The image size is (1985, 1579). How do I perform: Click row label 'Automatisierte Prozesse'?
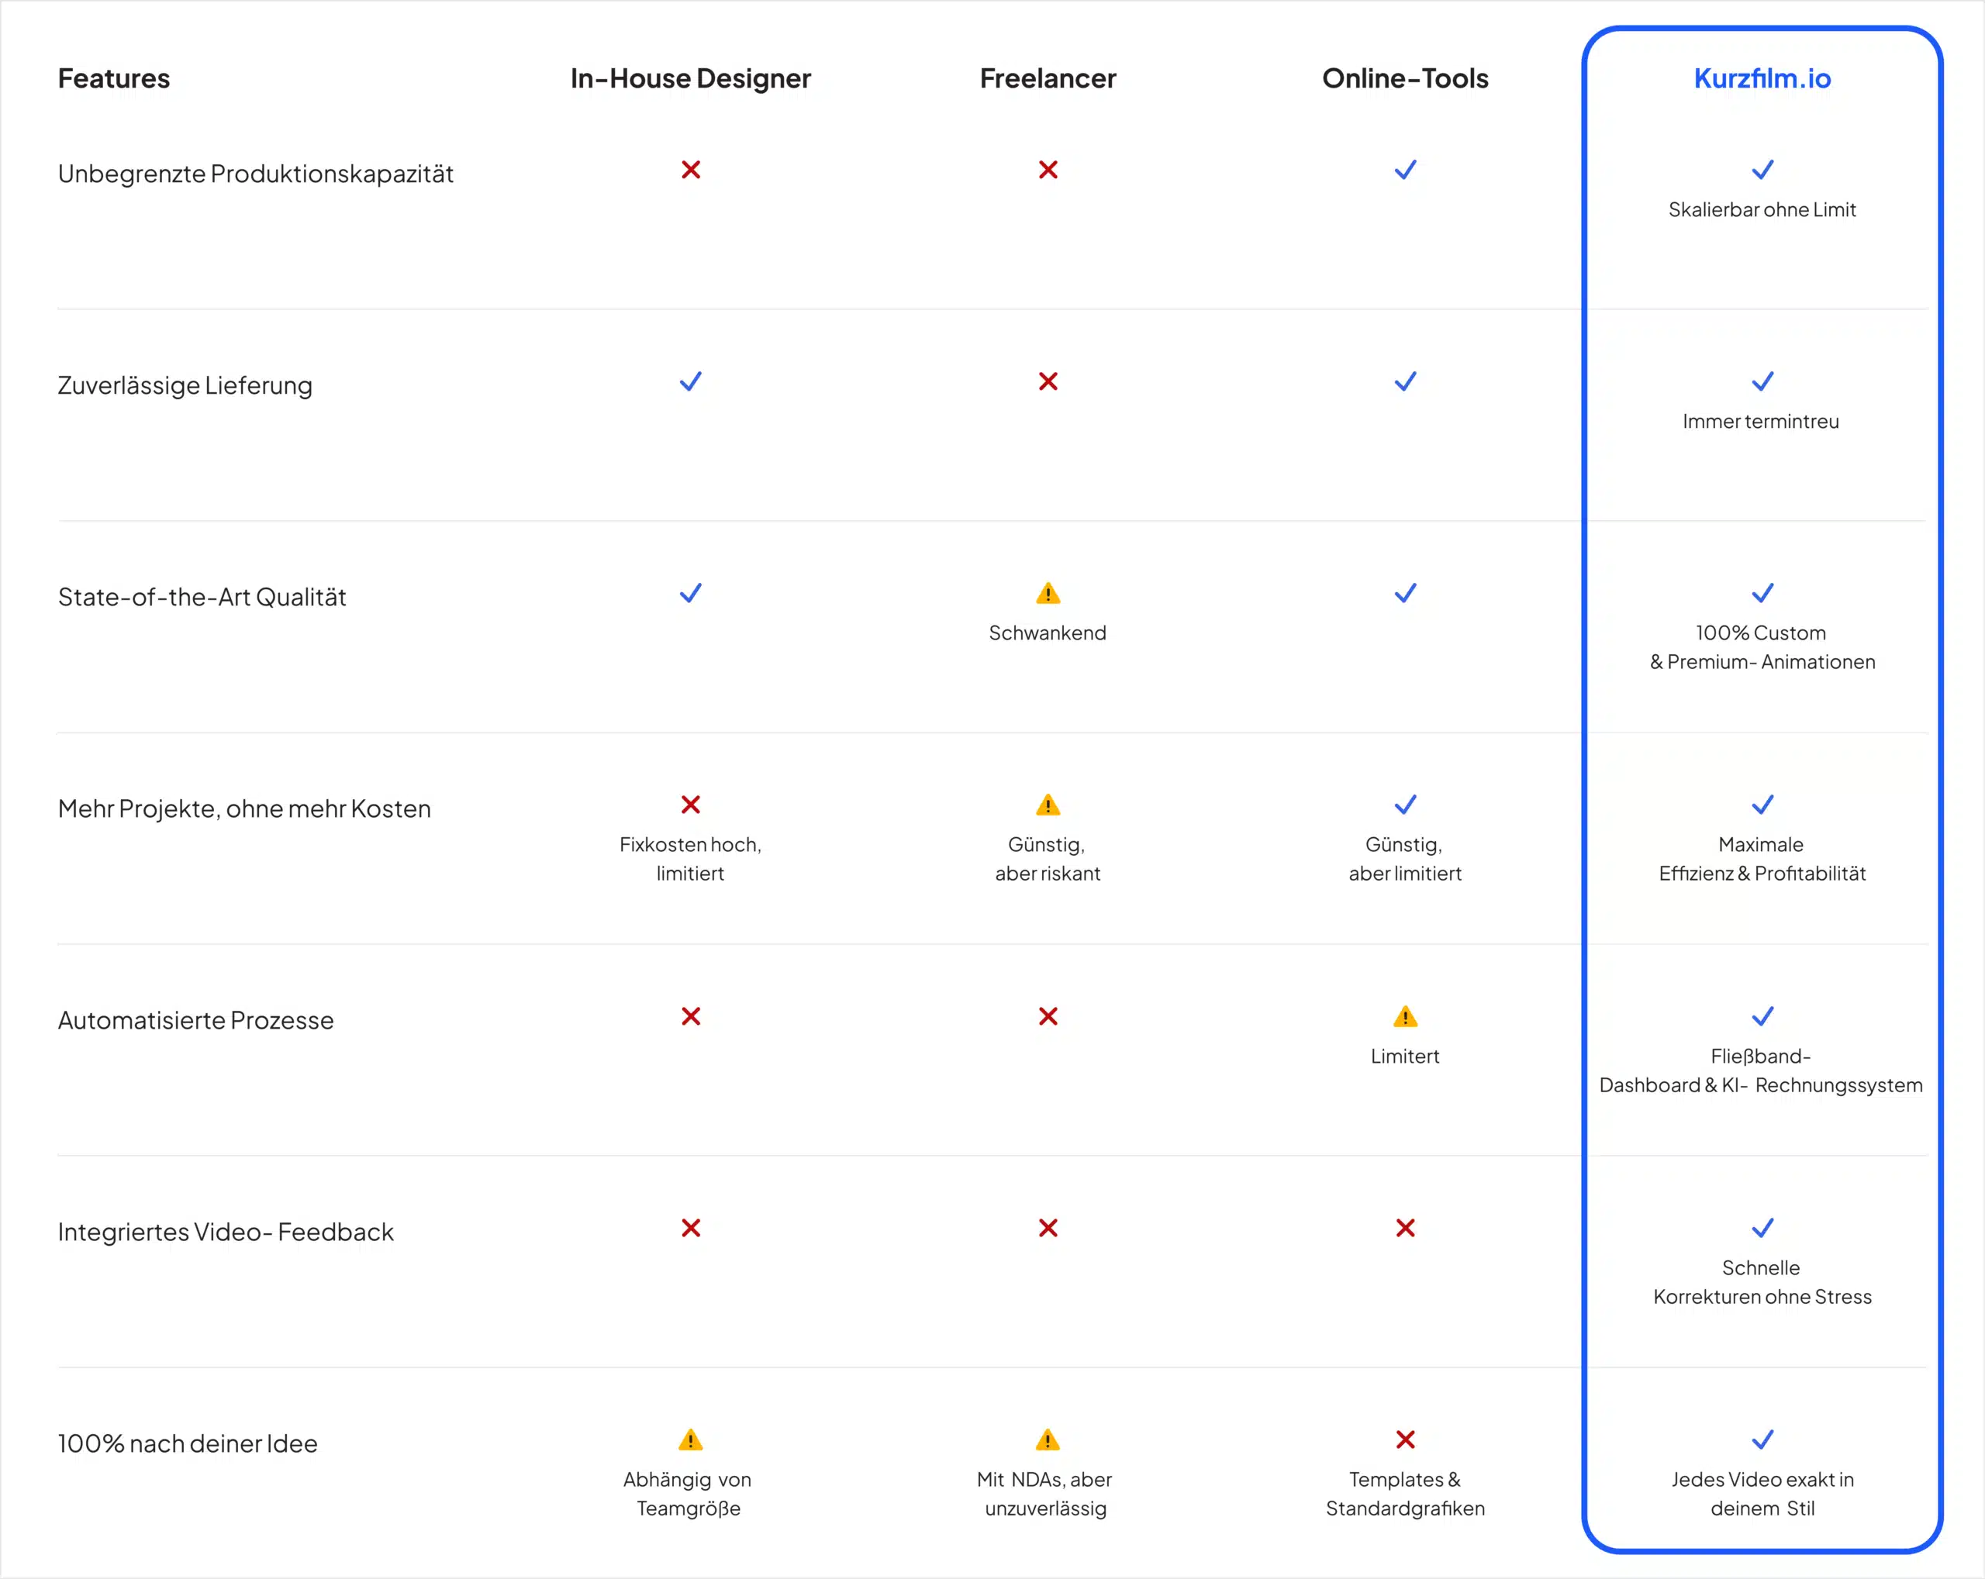pyautogui.click(x=195, y=1020)
